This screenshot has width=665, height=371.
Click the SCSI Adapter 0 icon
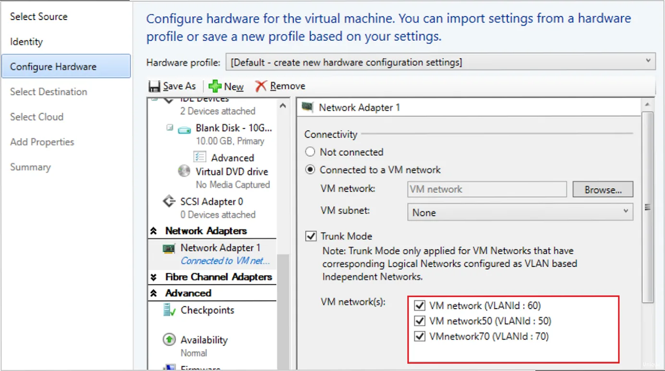point(169,201)
